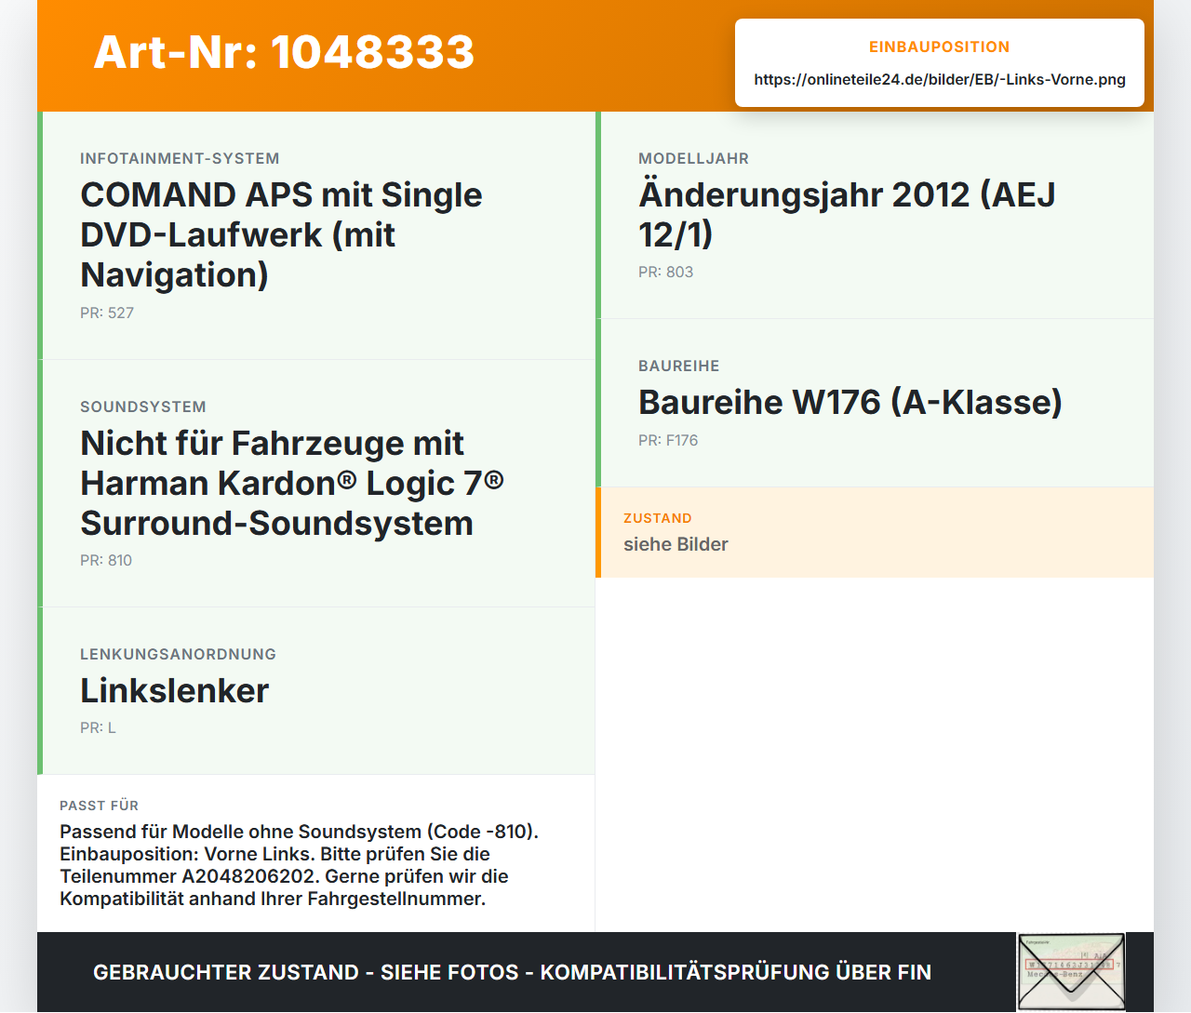Select the Art-Nr: 1048333 heading
Viewport: 1191px width, 1013px height.
[x=284, y=52]
